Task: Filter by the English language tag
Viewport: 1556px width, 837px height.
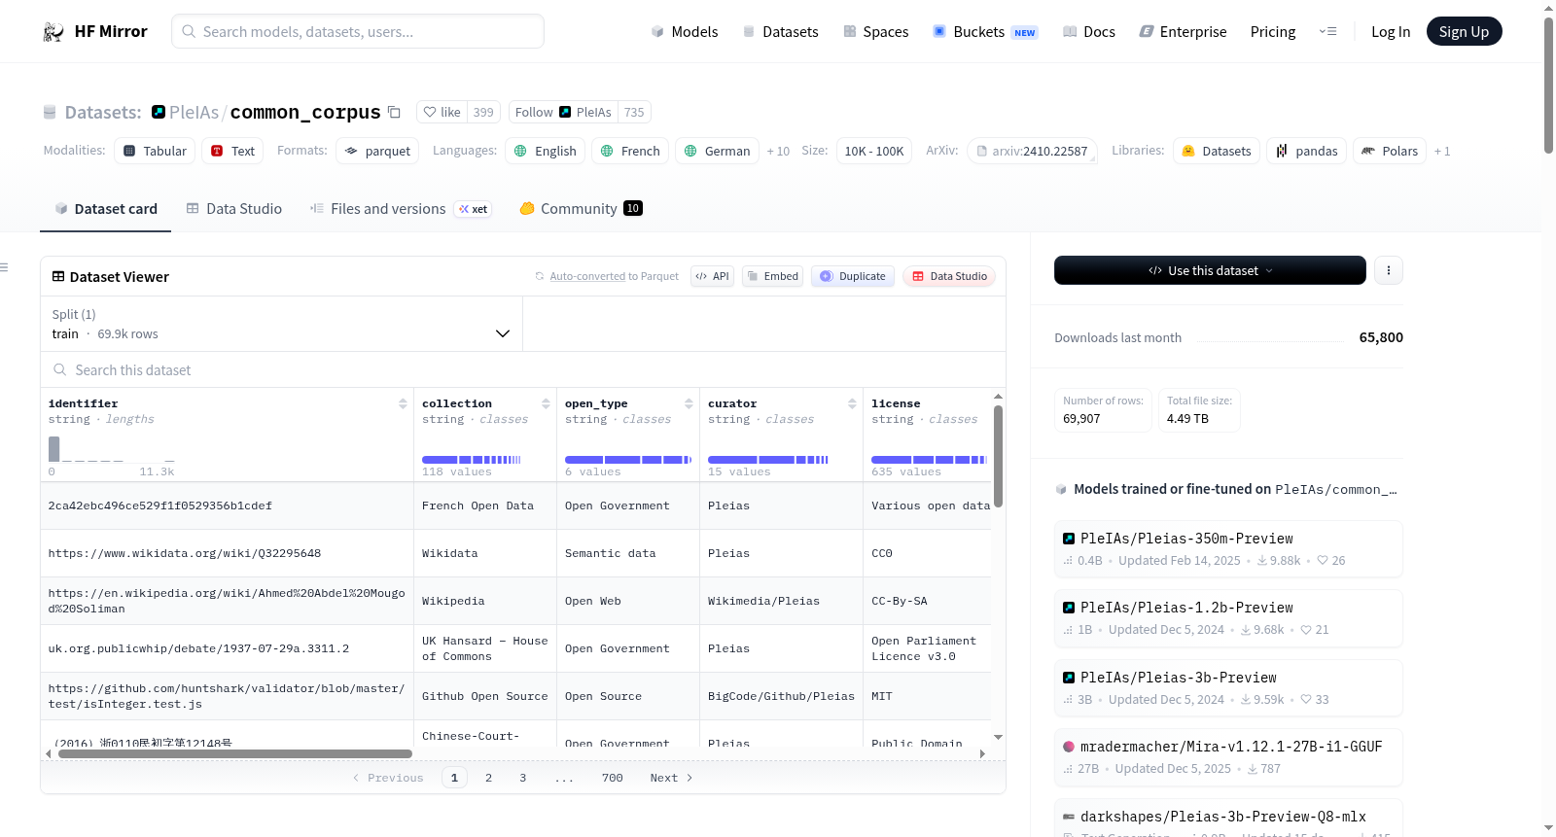Action: tap(545, 152)
